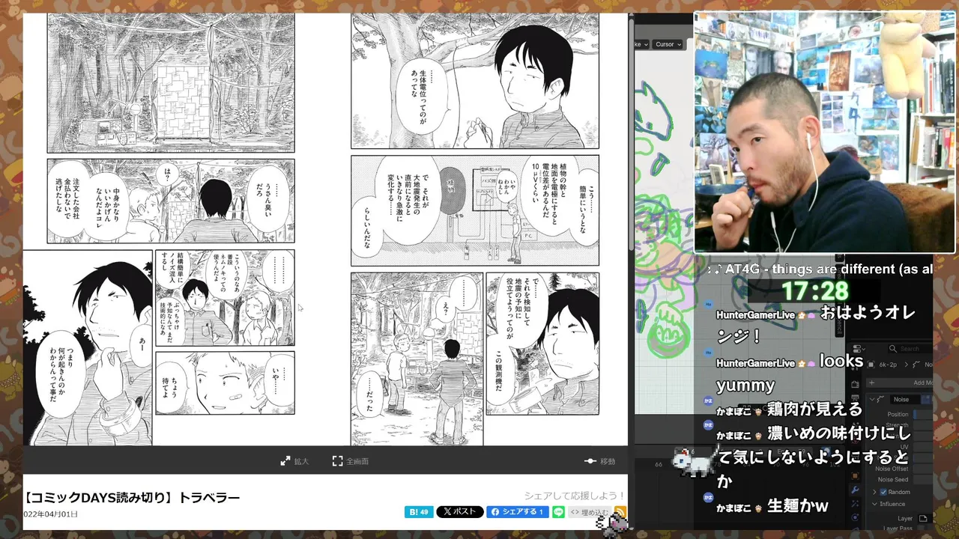Click the 17:28 timer display

(x=814, y=290)
